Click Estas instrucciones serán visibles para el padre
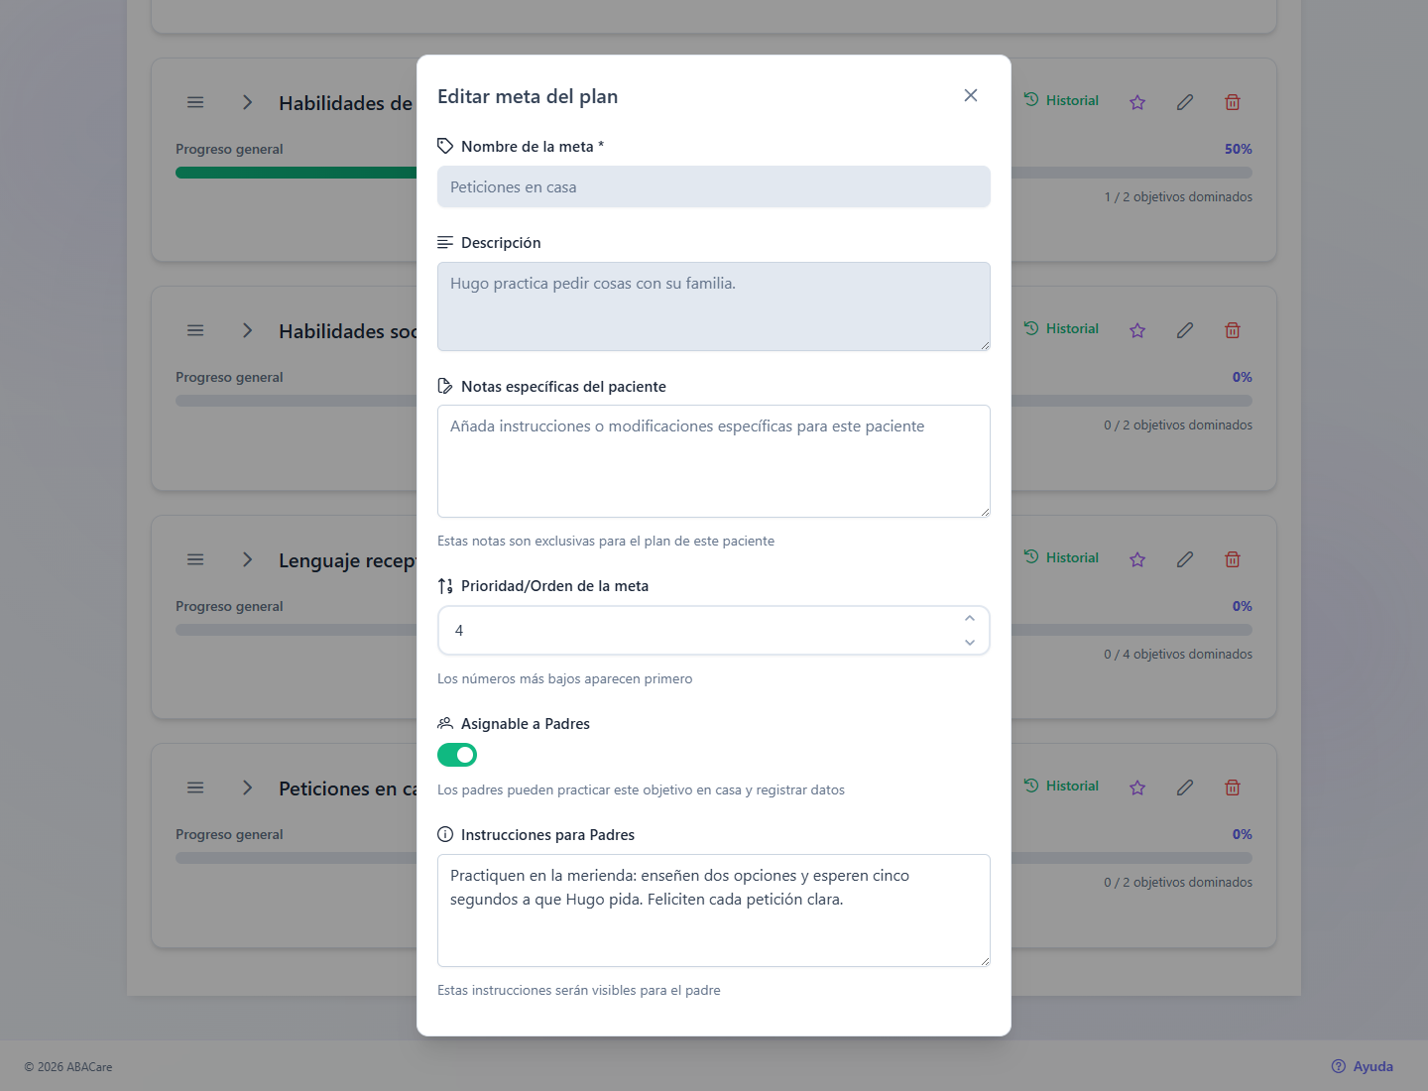 point(579,990)
